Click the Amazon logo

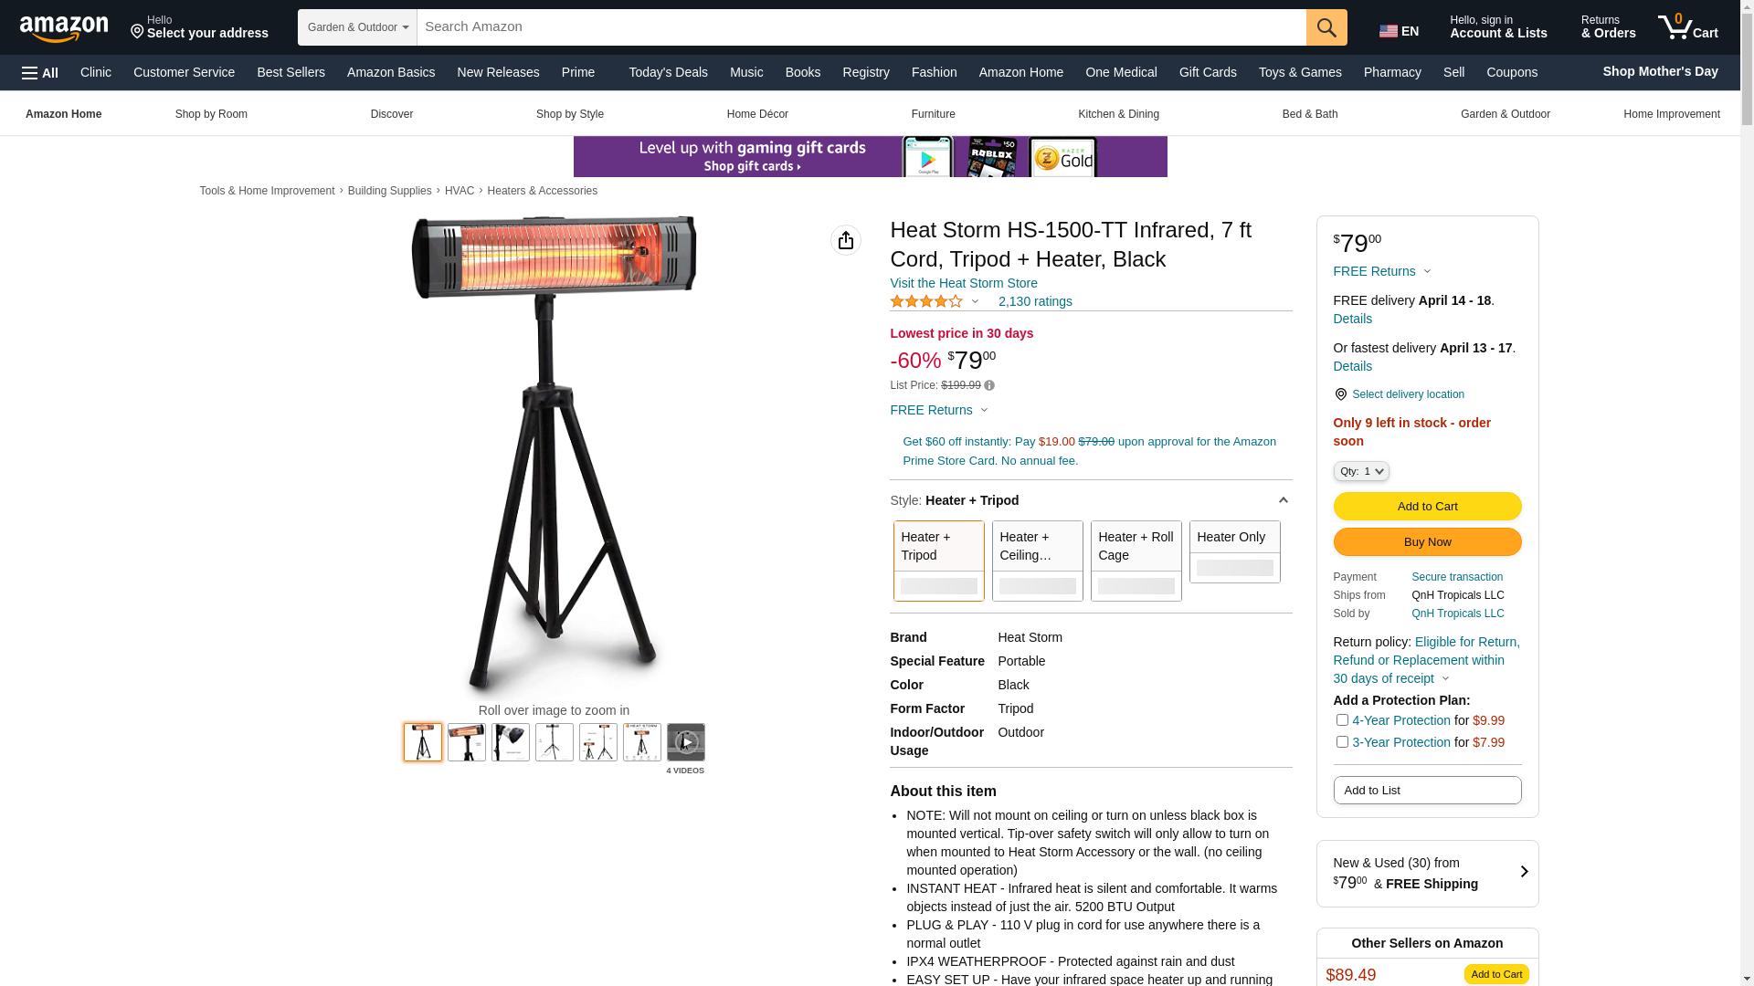pos(64,28)
